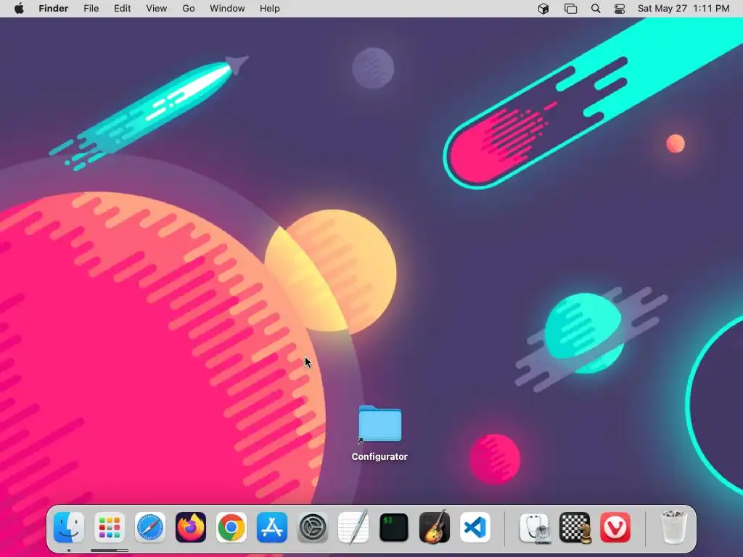Open the Window menu

coord(227,9)
